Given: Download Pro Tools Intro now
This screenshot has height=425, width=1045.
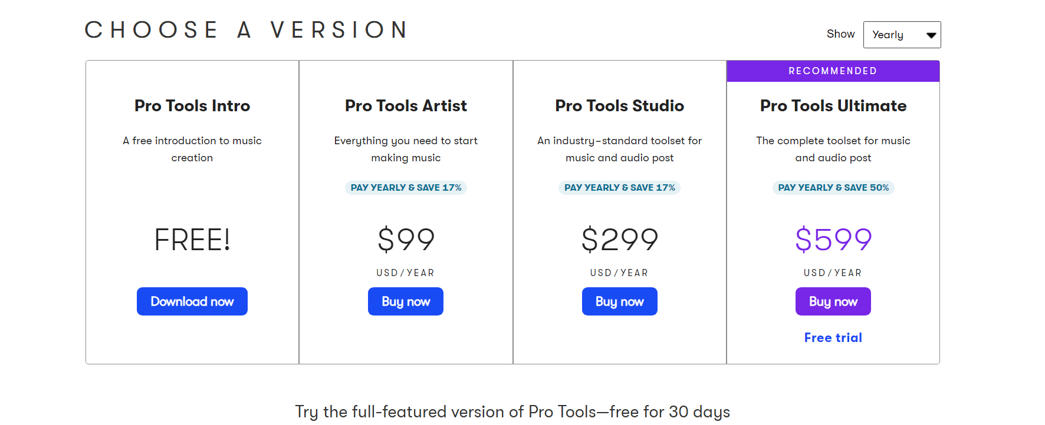Looking at the screenshot, I should coord(192,301).
